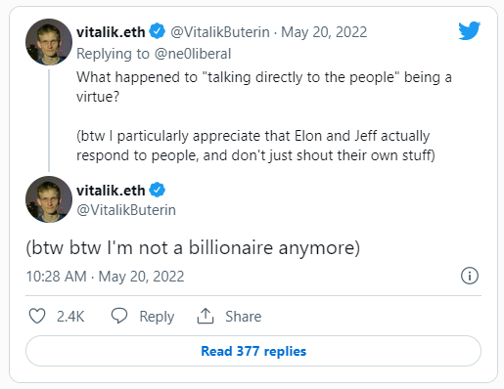Open the profile picture on the main tweet

49,199
